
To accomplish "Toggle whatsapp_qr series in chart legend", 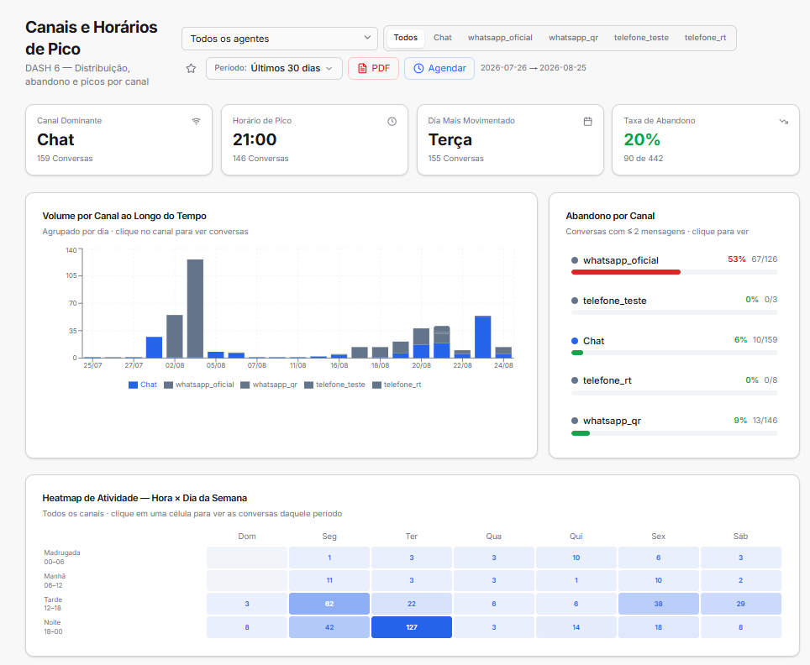I will point(269,385).
